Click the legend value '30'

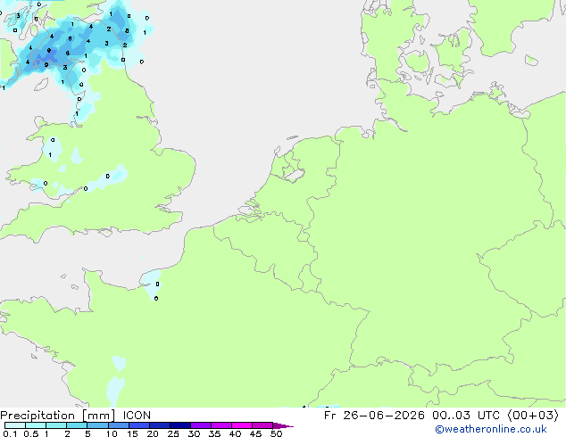[x=194, y=433]
